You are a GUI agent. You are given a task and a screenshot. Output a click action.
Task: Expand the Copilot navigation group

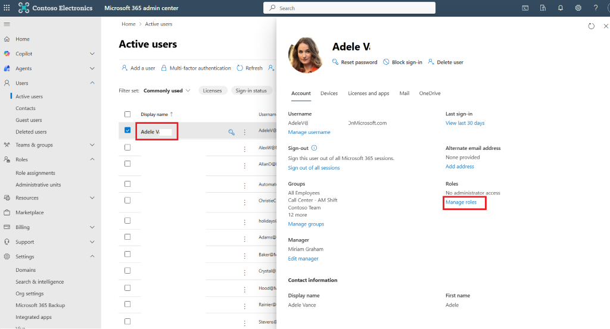pos(92,54)
